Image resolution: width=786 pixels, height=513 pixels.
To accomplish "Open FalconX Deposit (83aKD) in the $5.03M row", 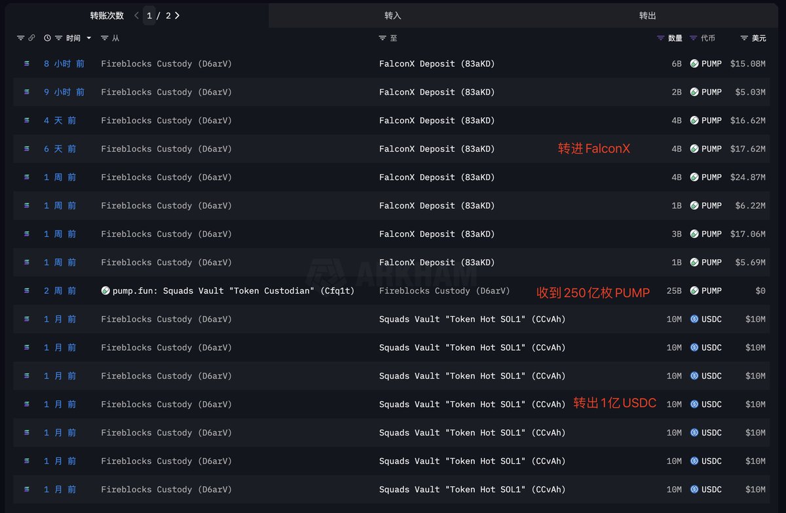I will [437, 92].
